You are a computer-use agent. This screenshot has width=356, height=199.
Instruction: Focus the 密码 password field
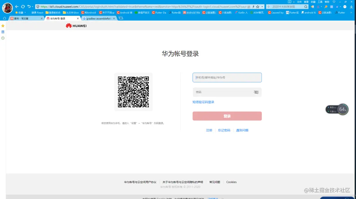pos(227,92)
